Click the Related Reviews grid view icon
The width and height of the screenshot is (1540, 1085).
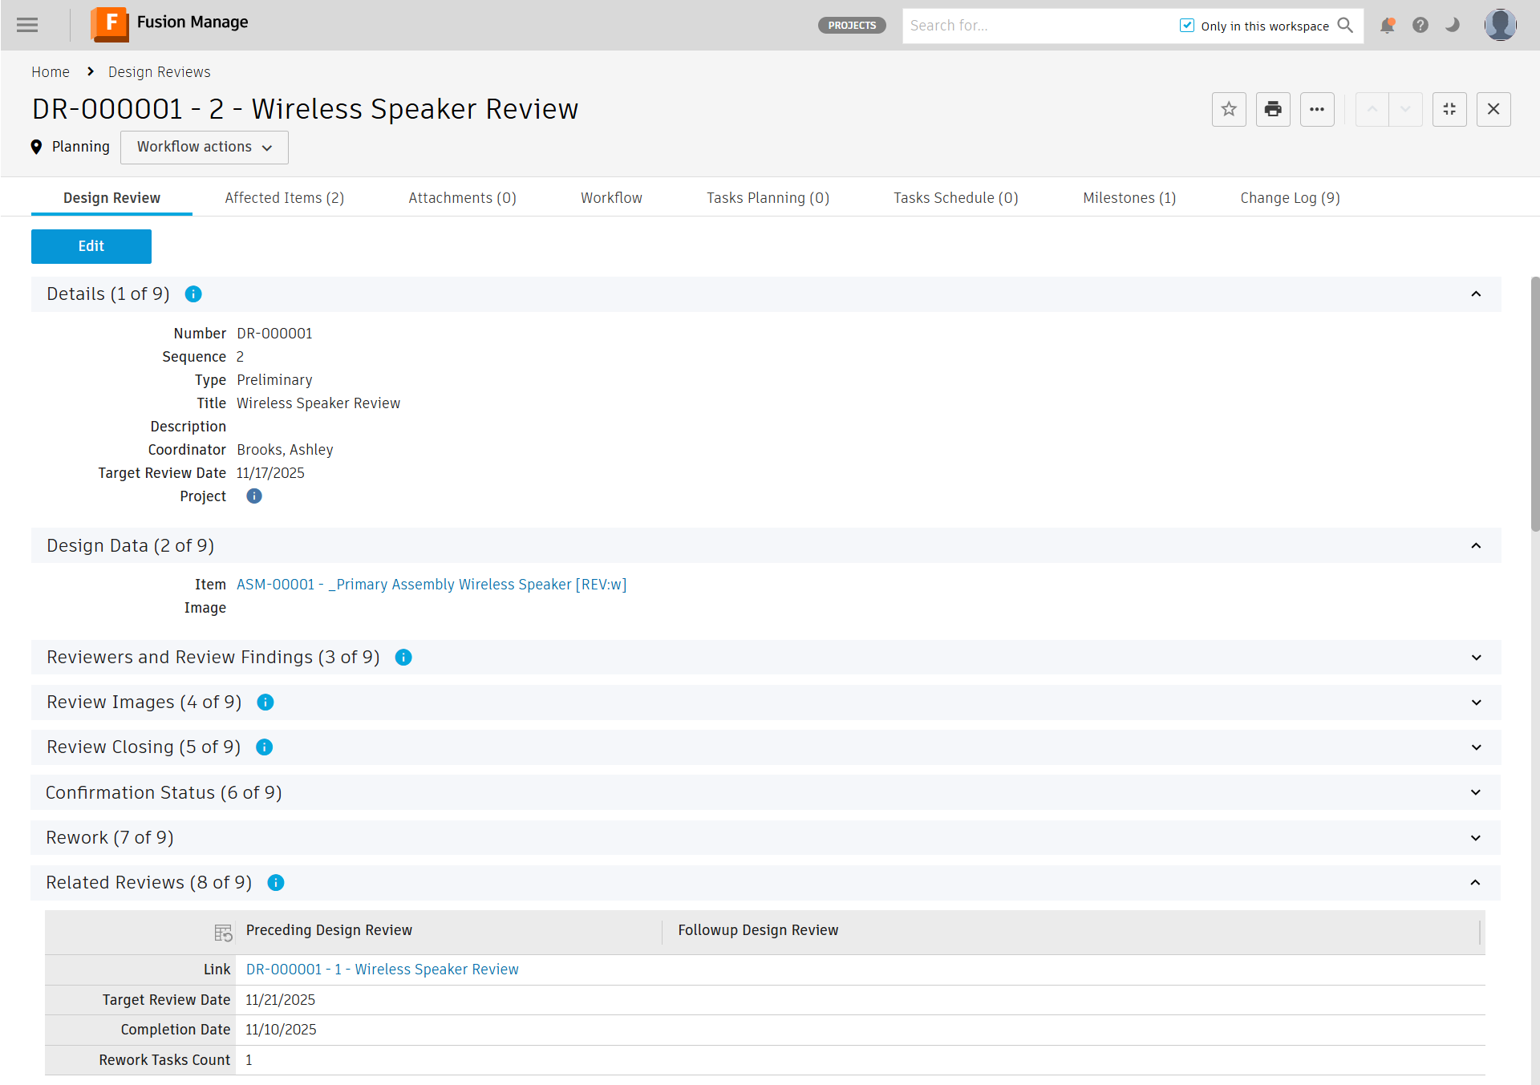223,933
